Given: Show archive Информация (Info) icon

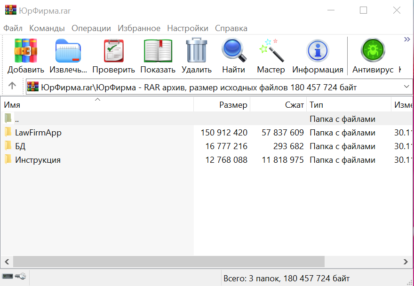Looking at the screenshot, I should click(x=318, y=51).
